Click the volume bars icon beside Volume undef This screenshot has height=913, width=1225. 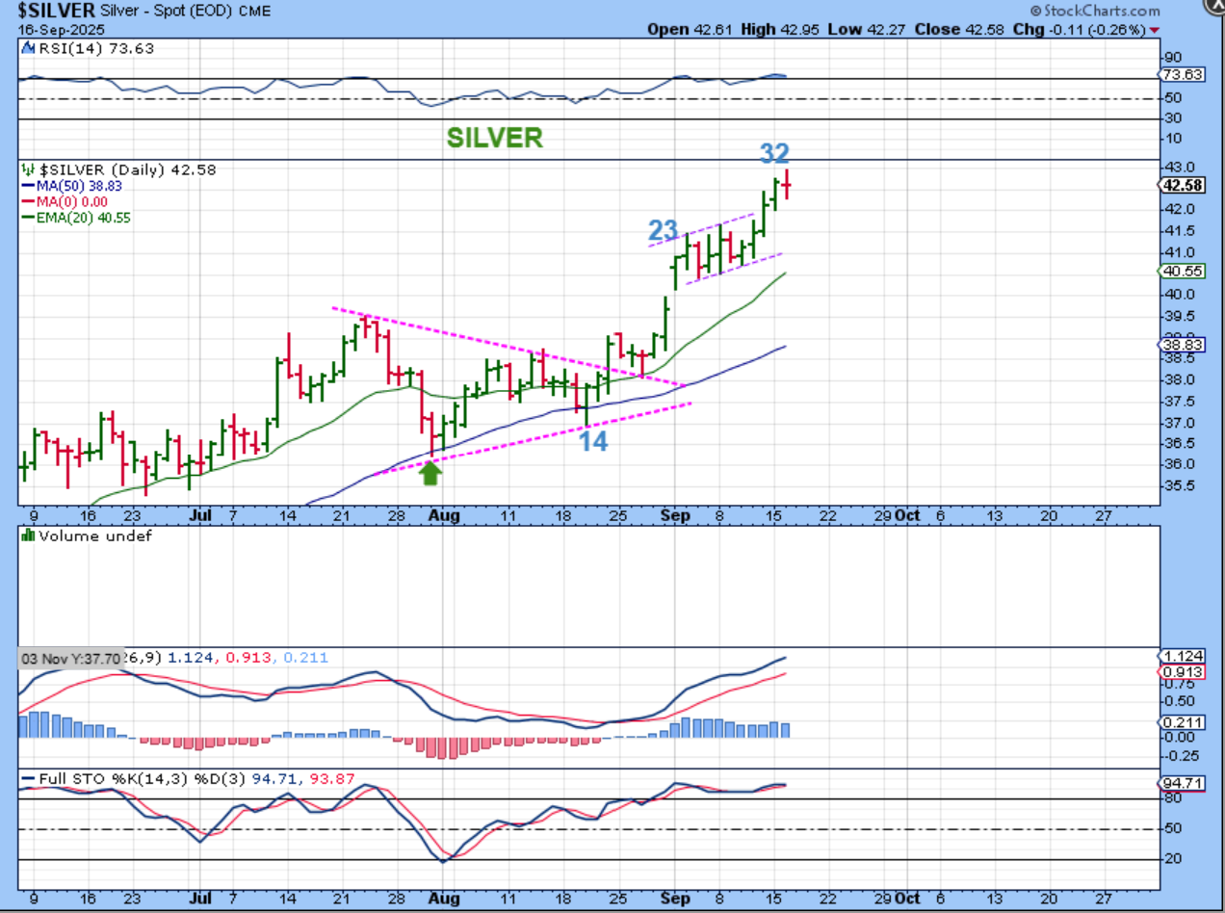click(26, 535)
